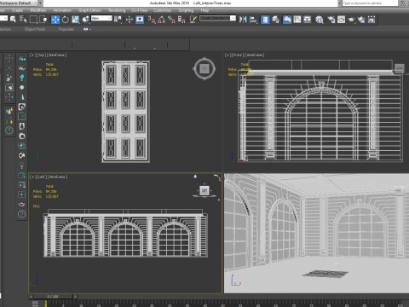The height and width of the screenshot is (307, 409).
Task: Click Render in the Cloud icon
Action: point(361,20)
